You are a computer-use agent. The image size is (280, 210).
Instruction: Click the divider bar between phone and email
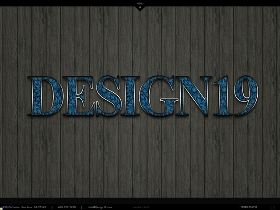pyautogui.click(x=81, y=207)
